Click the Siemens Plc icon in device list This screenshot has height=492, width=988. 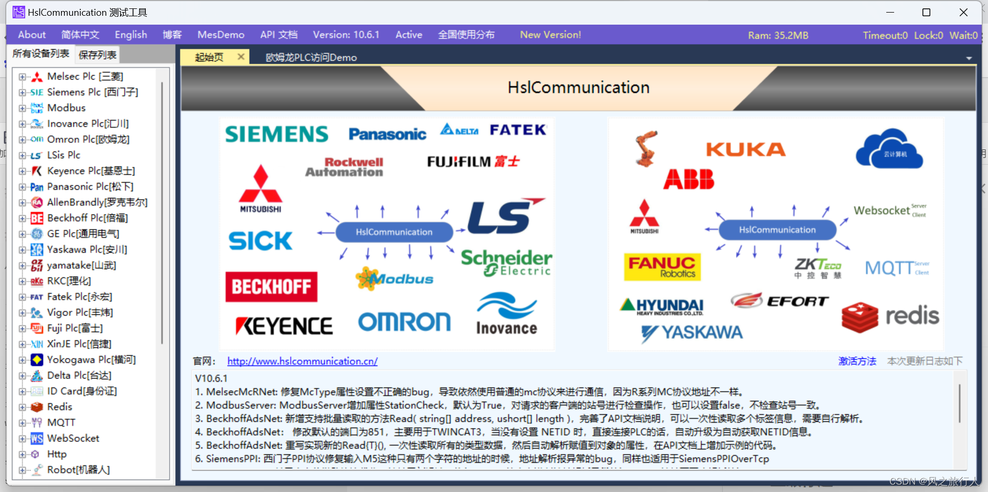[x=37, y=92]
